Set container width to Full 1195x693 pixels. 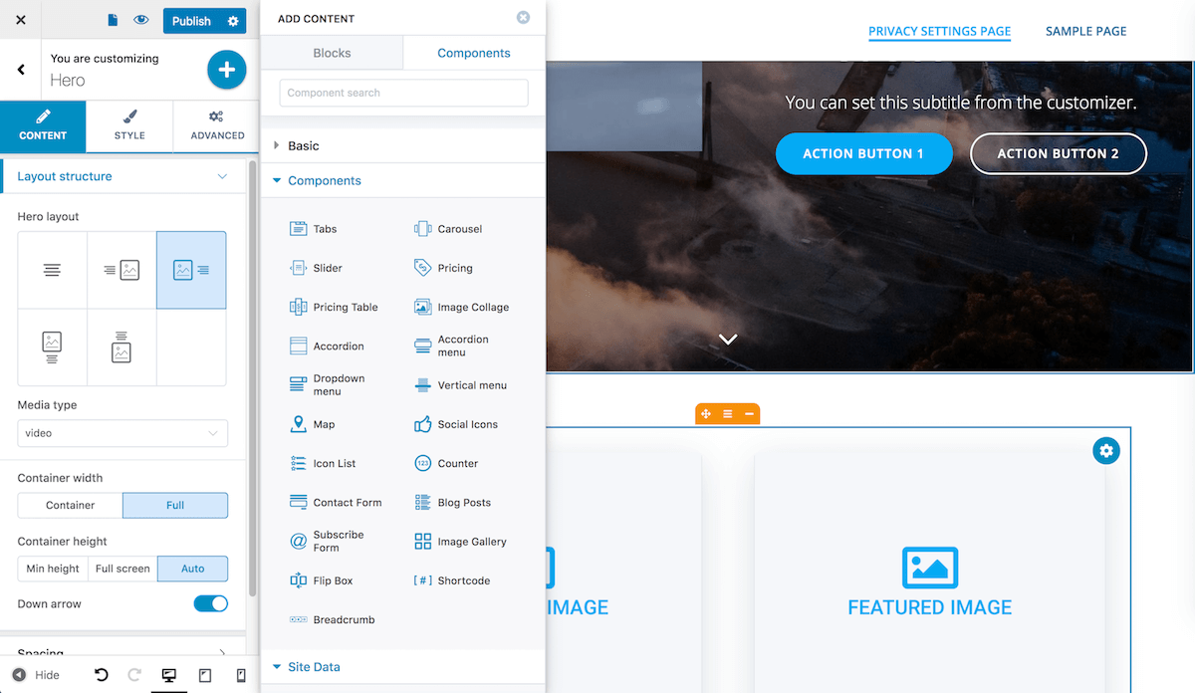(x=175, y=505)
